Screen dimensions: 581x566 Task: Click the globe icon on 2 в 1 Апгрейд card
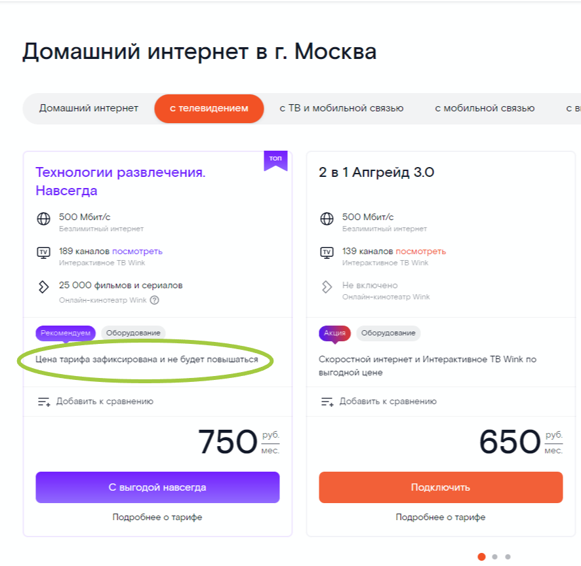[x=326, y=218]
